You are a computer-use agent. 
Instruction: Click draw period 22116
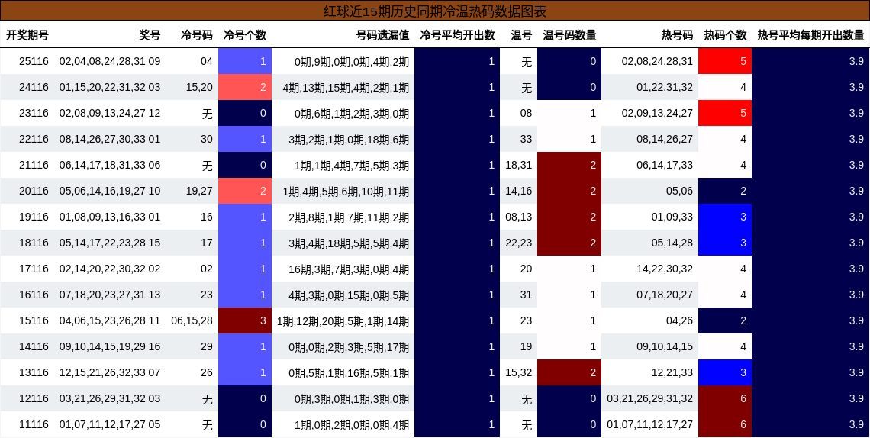click(34, 139)
